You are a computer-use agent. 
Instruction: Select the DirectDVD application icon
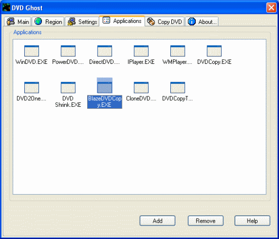[x=105, y=51]
